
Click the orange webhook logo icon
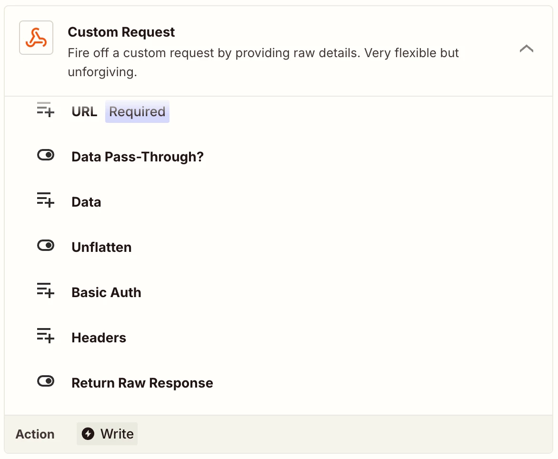36,38
